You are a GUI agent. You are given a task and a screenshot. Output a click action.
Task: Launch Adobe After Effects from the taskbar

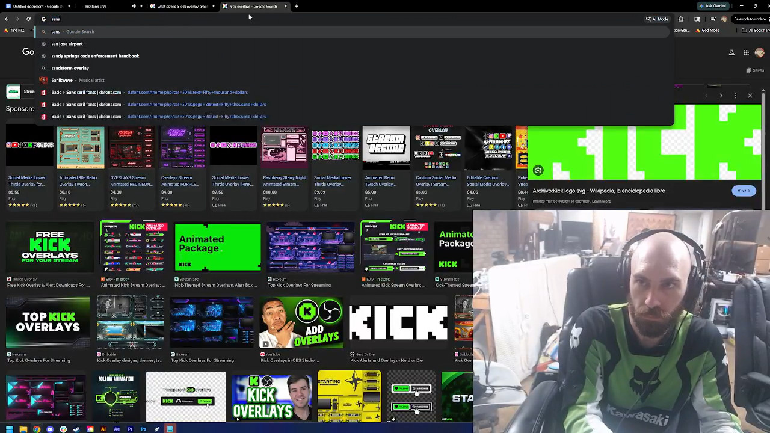pos(117,429)
